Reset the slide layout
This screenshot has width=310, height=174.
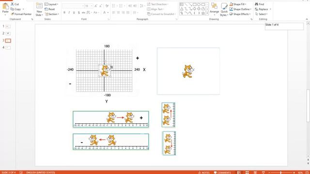pos(49,9)
